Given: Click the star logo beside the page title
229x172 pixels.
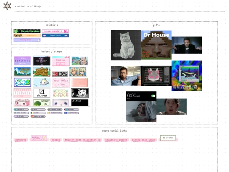Looking at the screenshot, I should coord(7,6).
